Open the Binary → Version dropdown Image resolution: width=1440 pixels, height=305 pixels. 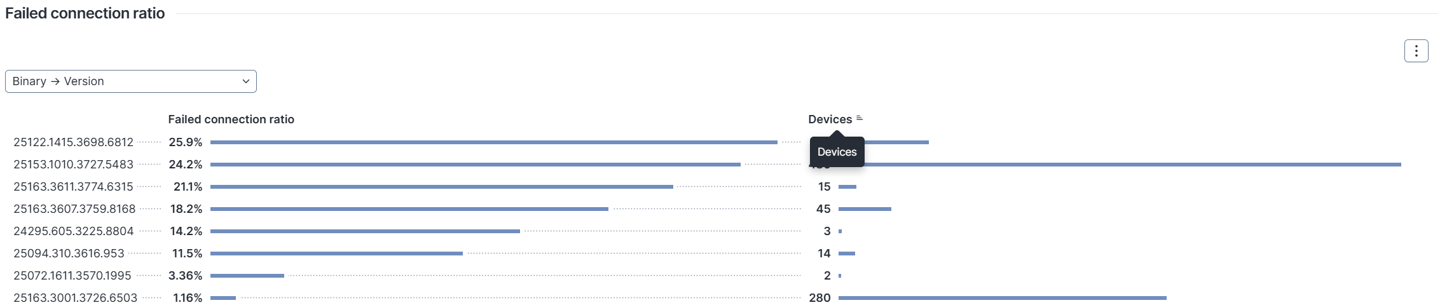click(131, 81)
